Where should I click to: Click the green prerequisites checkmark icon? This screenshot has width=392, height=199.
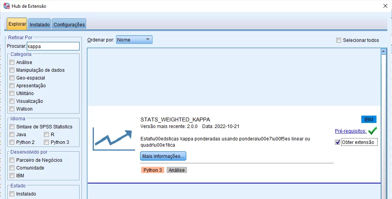coord(373,131)
